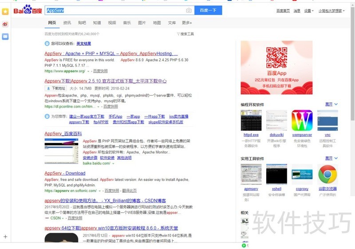Click the plus icon in the sidebar

[5, 237]
